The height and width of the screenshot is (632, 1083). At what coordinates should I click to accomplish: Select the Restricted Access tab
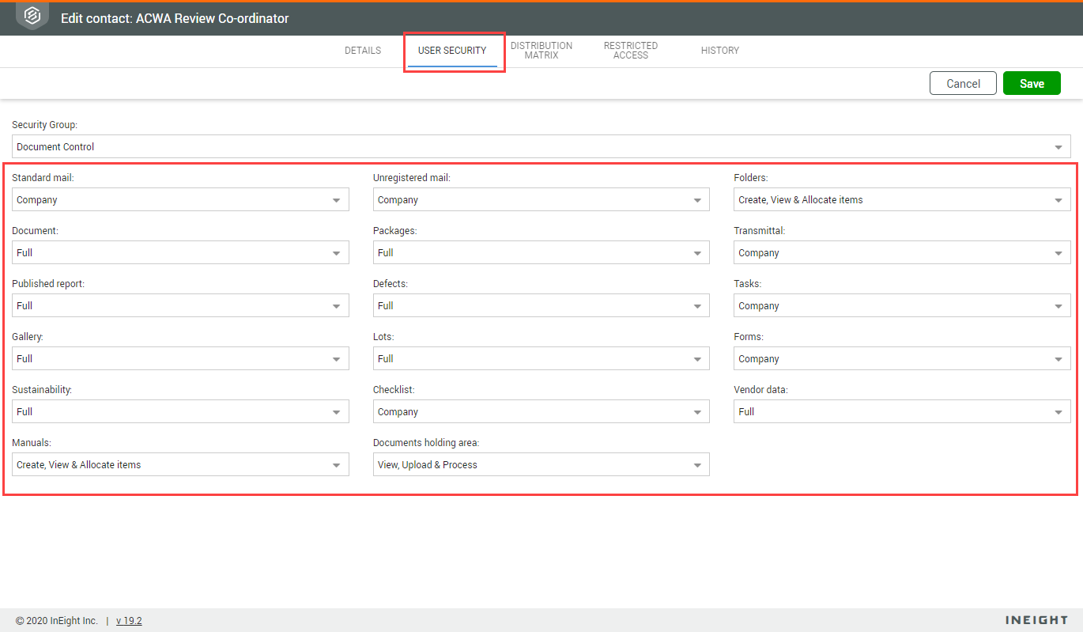click(631, 51)
